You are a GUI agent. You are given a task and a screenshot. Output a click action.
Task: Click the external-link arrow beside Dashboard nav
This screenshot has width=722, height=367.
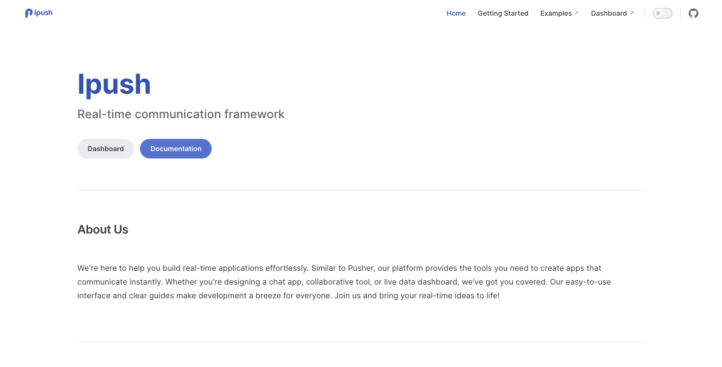click(x=632, y=13)
